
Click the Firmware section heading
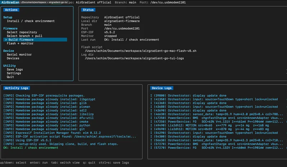[x=10, y=29]
